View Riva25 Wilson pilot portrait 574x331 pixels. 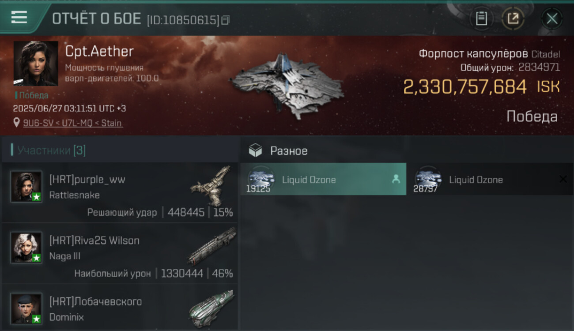click(26, 248)
